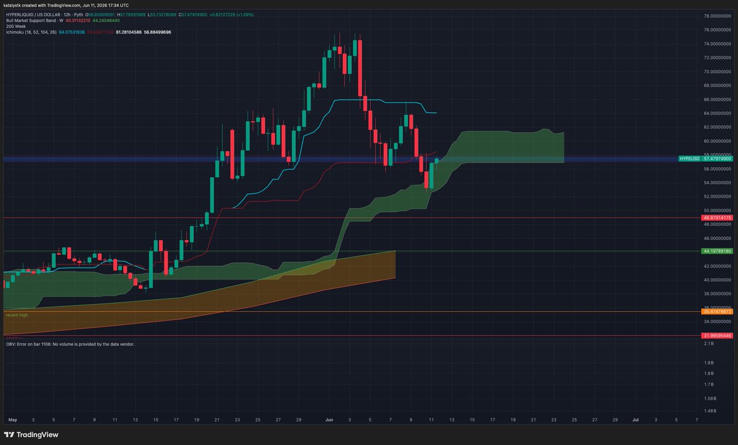Click the orange 35.47478872 price label

click(x=717, y=312)
